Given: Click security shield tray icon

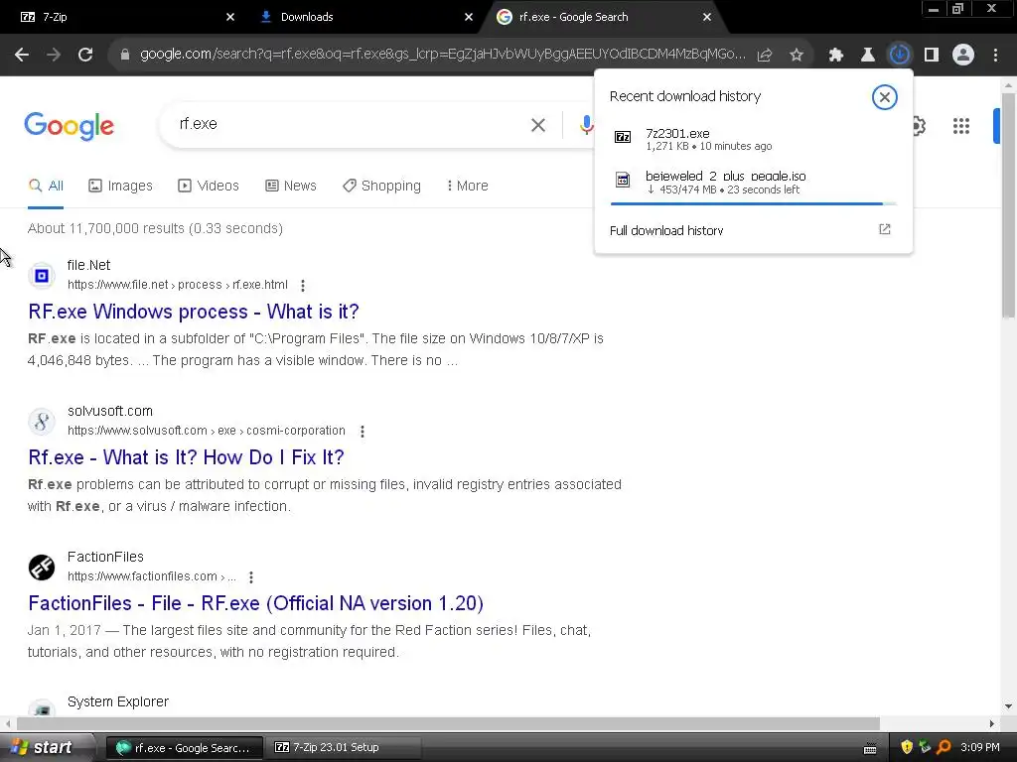Looking at the screenshot, I should 906,748.
